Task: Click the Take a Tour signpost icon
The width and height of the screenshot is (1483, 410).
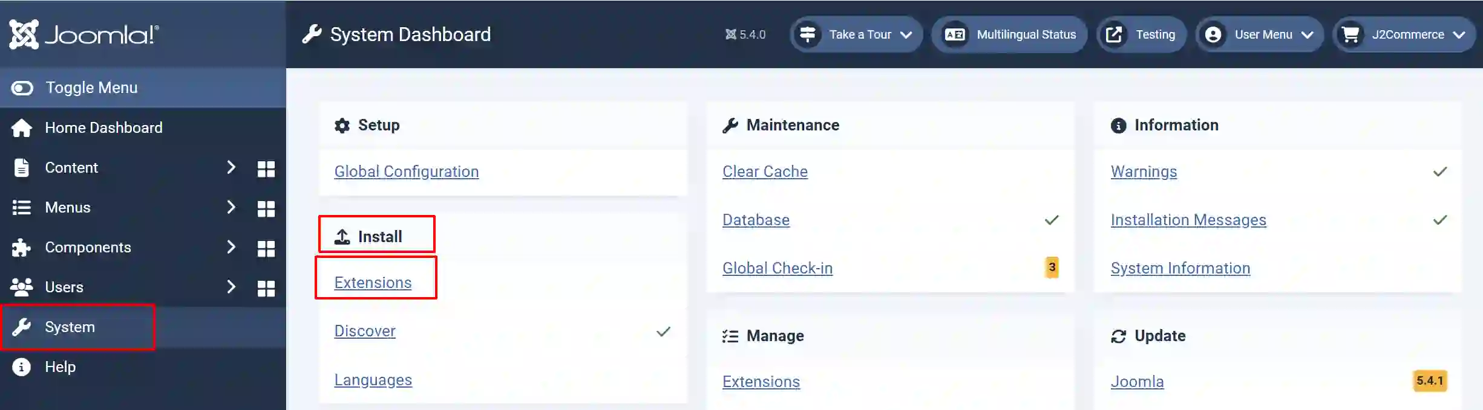Action: 808,34
